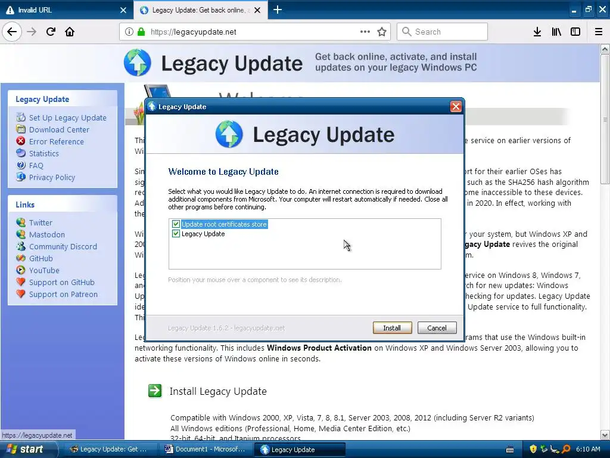The width and height of the screenshot is (610, 458).
Task: Click the Community Discord people icon
Action: tap(21, 246)
